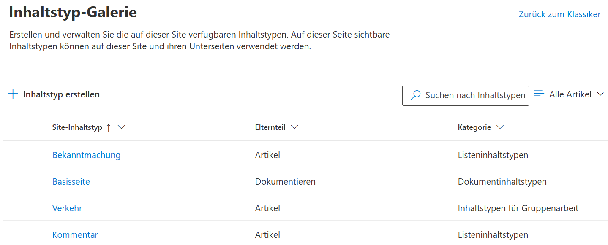Screen dimensions: 608x245
Task: Select the Alle Artikel view switcher
Action: coord(569,94)
